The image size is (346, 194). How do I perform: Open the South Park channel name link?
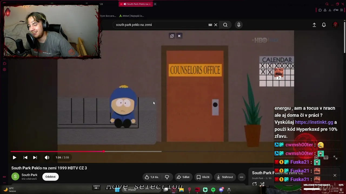(x=29, y=175)
